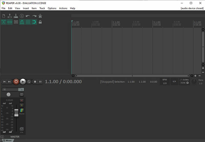The image size is (205, 142).
Task: Click the Undo arrow in toolbar
Action: click(x=28, y=16)
